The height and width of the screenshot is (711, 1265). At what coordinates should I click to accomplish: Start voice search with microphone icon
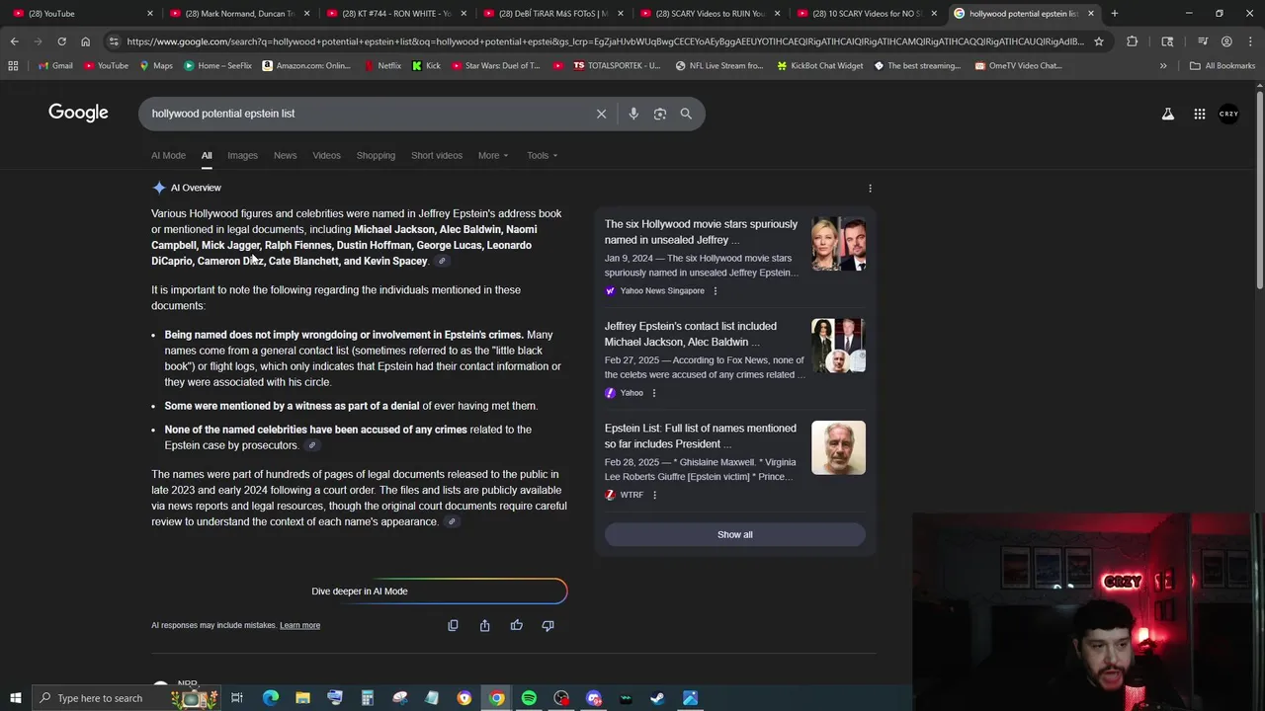[633, 114]
